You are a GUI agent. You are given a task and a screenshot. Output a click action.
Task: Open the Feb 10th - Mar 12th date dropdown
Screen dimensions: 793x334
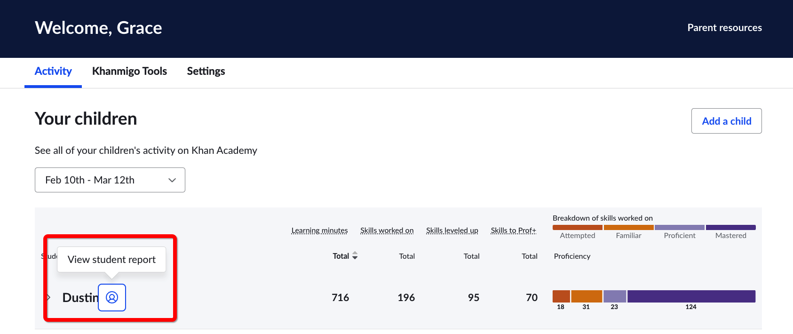110,180
